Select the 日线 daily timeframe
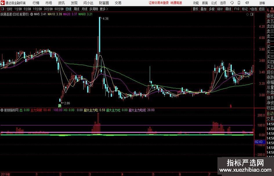Image resolution: width=274 pixels, height=176 pixels. pyautogui.click(x=68, y=9)
